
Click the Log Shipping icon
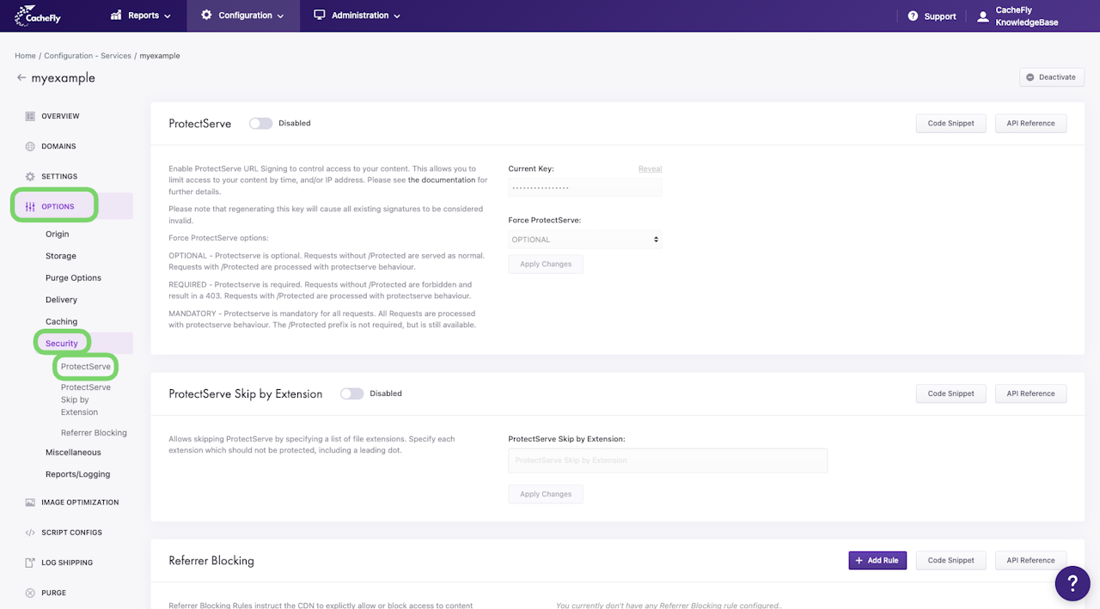pyautogui.click(x=30, y=563)
